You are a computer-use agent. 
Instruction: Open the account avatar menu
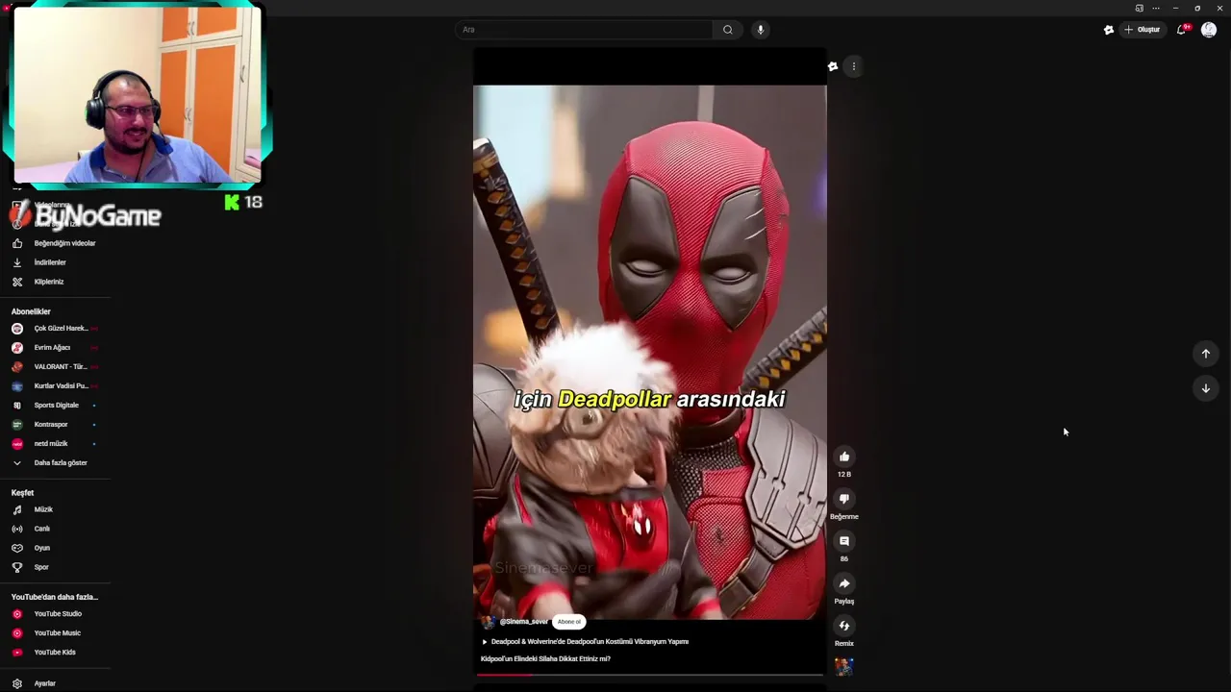tap(1209, 30)
